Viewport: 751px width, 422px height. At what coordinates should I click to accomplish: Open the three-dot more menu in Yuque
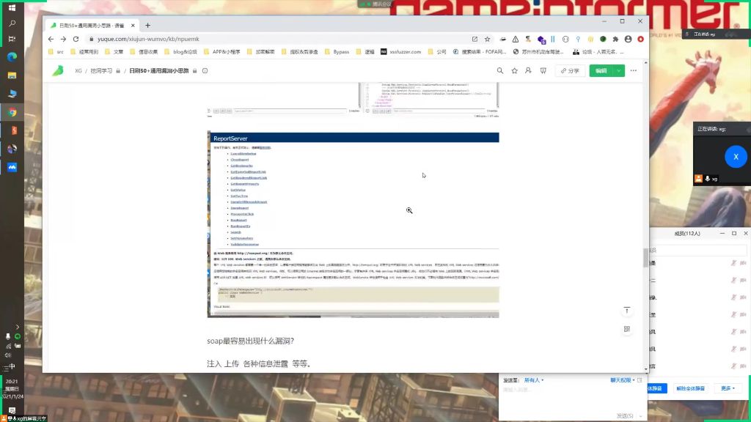pos(634,71)
